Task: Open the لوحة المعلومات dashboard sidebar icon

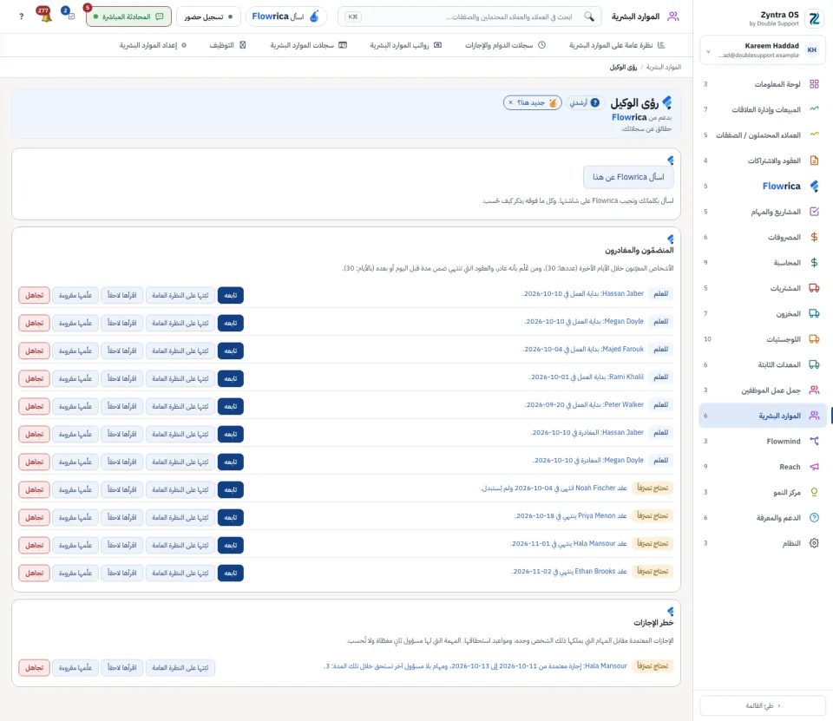Action: tap(814, 84)
